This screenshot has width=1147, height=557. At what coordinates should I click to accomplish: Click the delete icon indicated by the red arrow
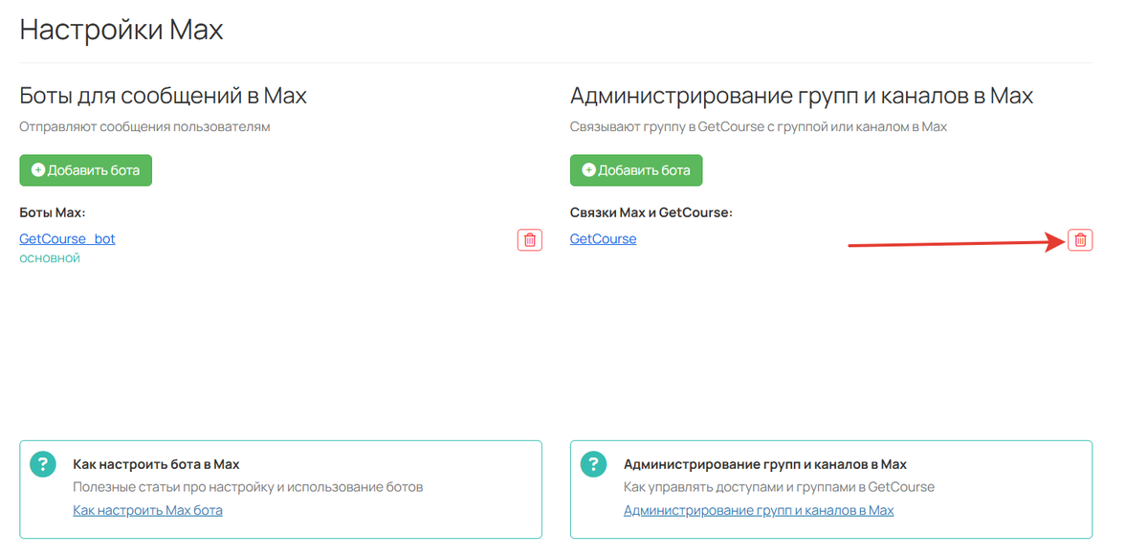click(1079, 241)
